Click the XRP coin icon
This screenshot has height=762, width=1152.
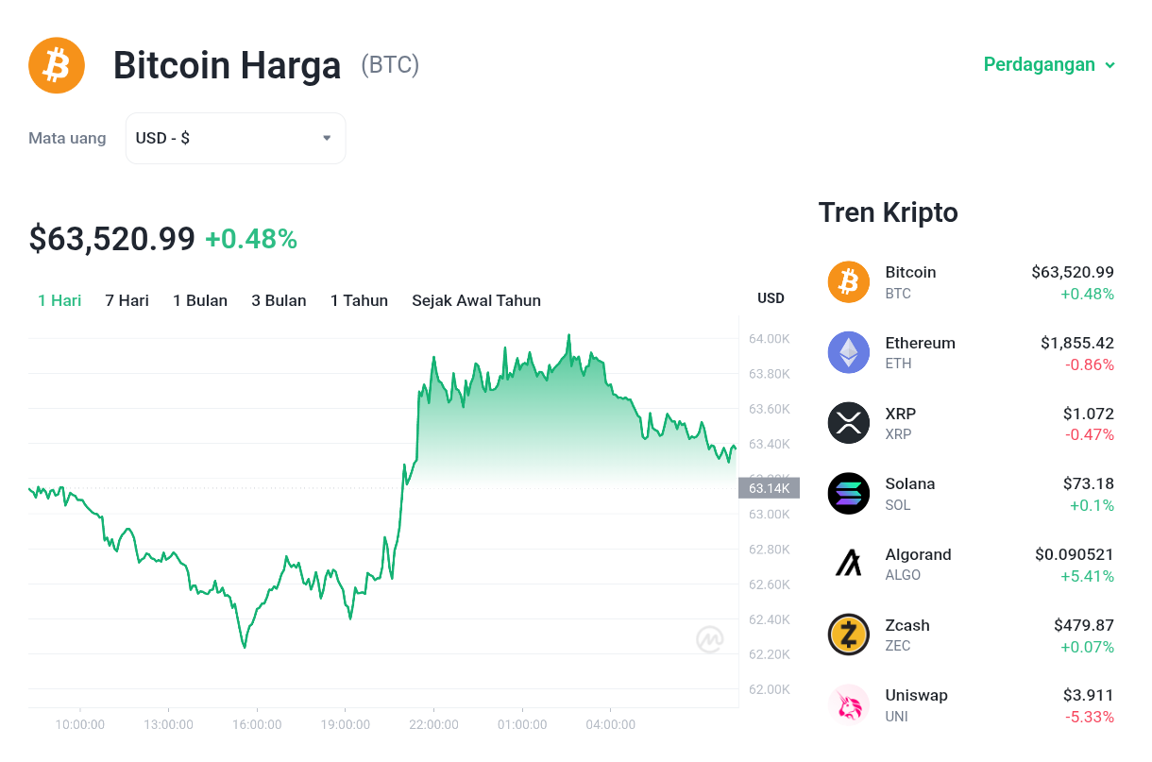click(x=848, y=423)
